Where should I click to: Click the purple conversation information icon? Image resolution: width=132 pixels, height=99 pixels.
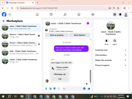[88, 23]
